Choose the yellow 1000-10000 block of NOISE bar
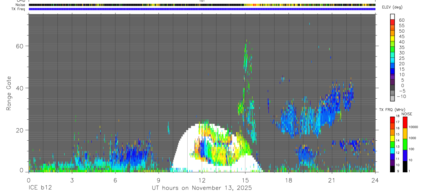The width and height of the screenshot is (422, 195). tap(405, 133)
